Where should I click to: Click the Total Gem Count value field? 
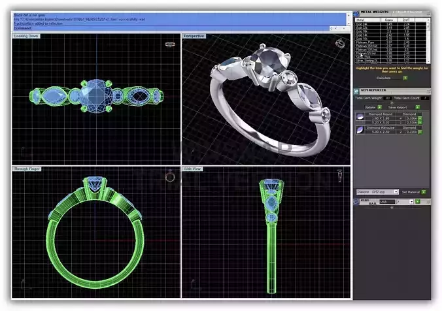point(425,98)
